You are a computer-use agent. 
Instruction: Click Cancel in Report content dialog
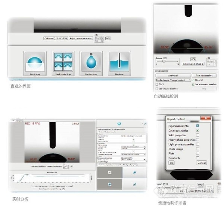tap(201, 163)
